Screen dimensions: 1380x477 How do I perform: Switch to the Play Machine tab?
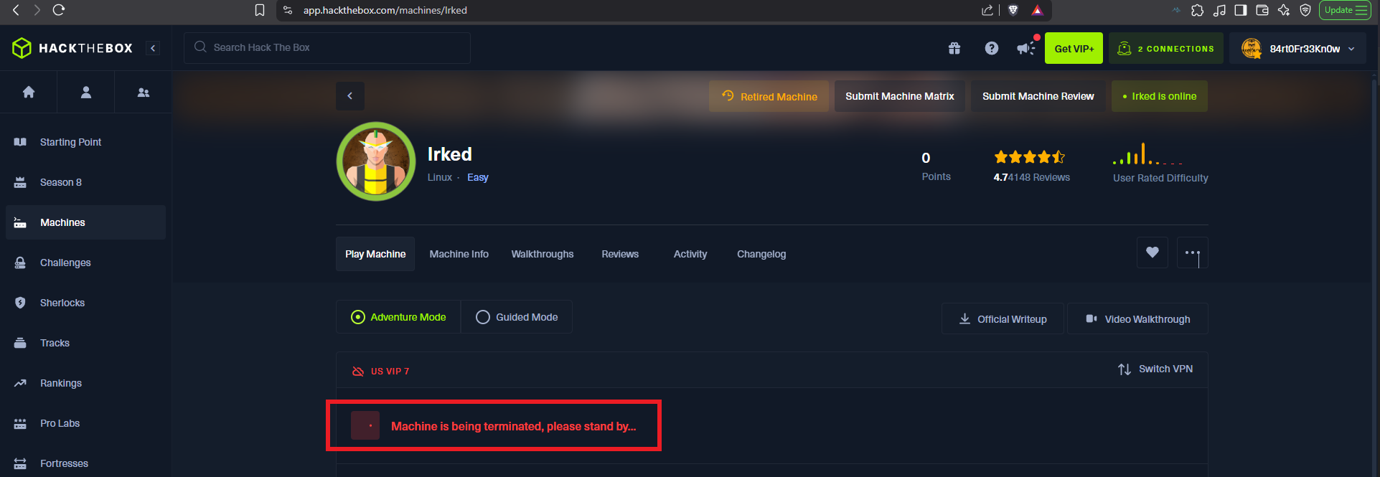pos(375,254)
